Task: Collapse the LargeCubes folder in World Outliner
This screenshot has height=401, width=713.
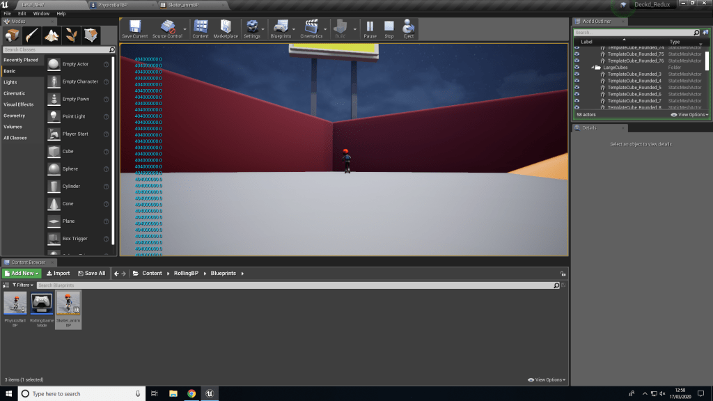Action: (592, 68)
